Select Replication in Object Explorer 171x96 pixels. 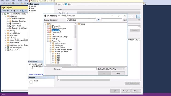(x=13, y=35)
